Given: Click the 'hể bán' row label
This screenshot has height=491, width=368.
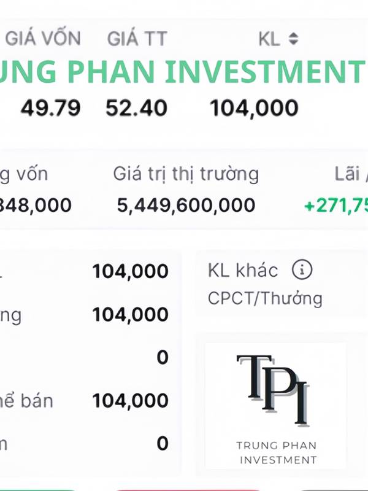Looking at the screenshot, I should [x=26, y=401].
